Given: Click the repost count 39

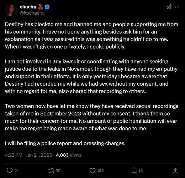Looking at the screenshot, I should click(x=58, y=171).
